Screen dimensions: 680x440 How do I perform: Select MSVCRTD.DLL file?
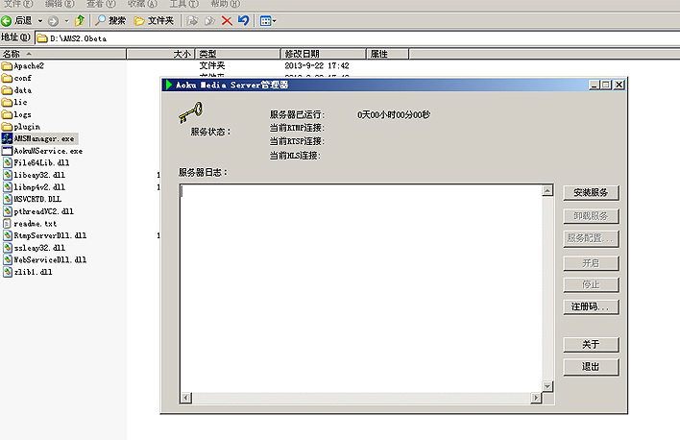point(32,199)
